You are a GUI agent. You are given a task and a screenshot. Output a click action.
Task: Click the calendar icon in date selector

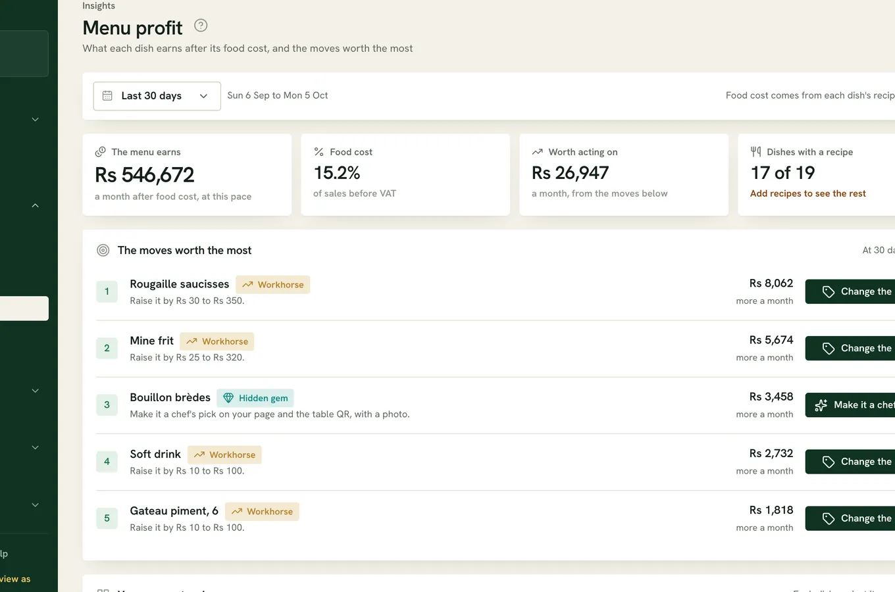coord(107,96)
